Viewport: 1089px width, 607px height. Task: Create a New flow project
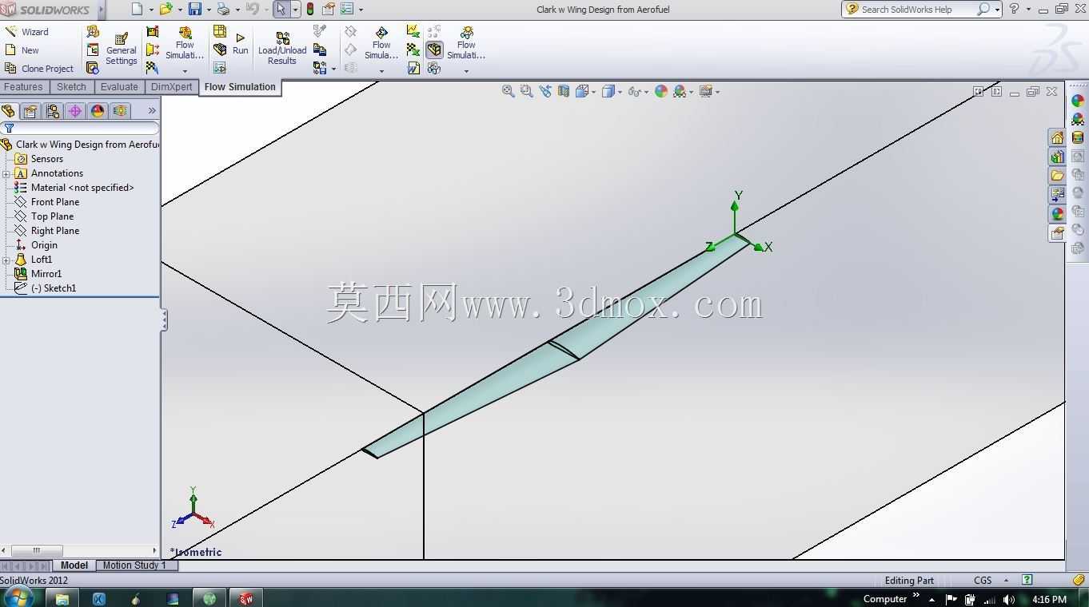point(22,50)
